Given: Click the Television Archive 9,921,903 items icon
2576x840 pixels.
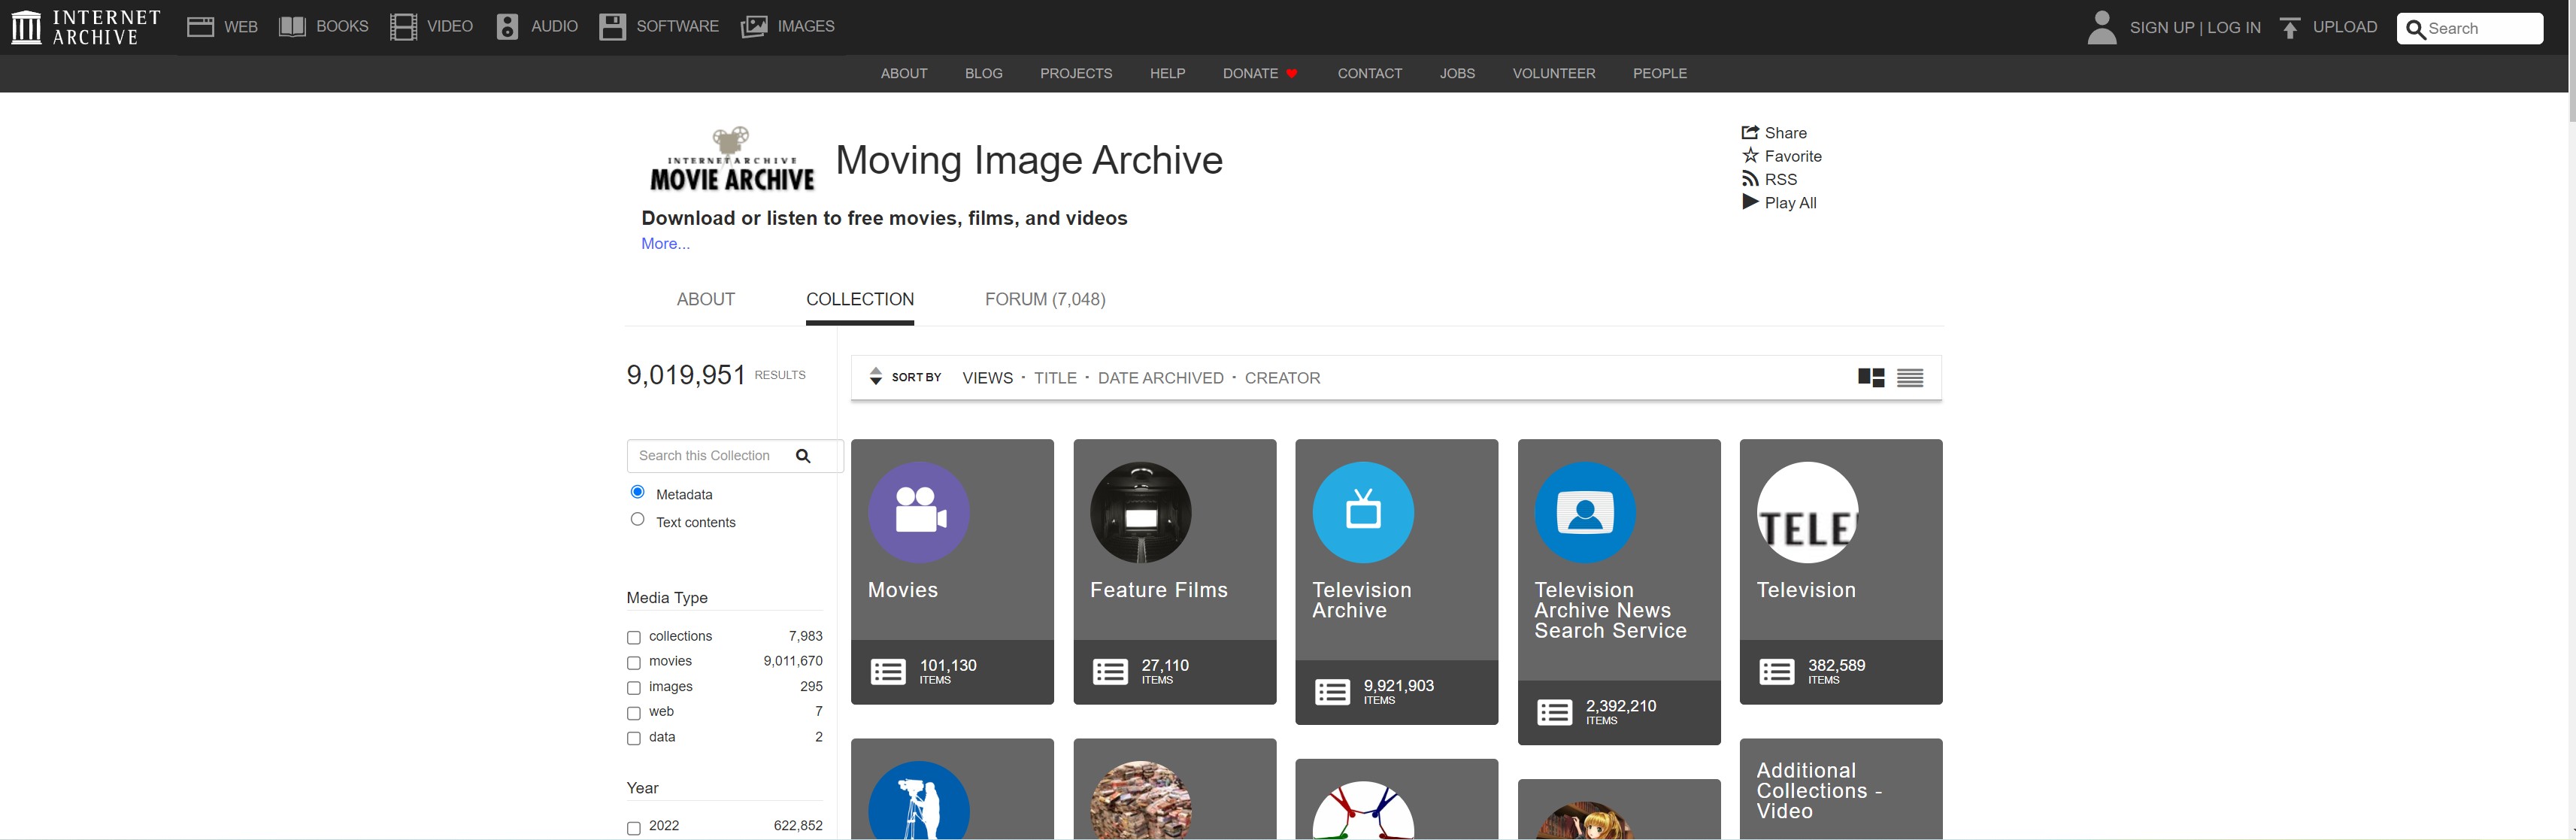Looking at the screenshot, I should click(x=1332, y=692).
